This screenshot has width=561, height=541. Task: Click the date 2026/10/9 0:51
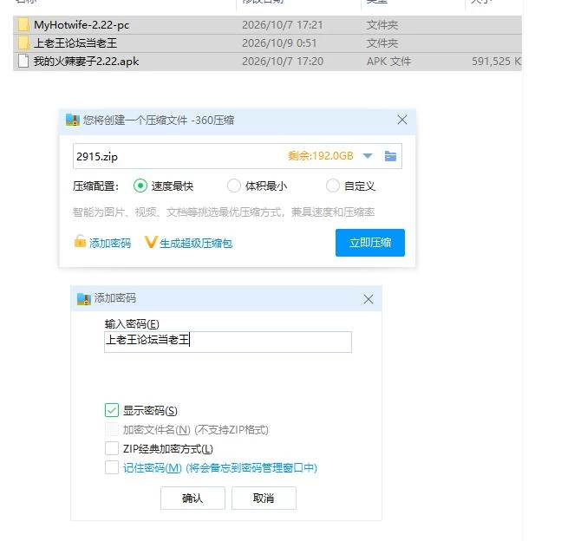point(279,43)
